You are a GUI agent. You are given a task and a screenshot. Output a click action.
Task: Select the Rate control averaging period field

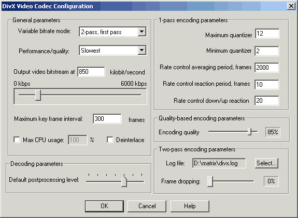pos(267,68)
